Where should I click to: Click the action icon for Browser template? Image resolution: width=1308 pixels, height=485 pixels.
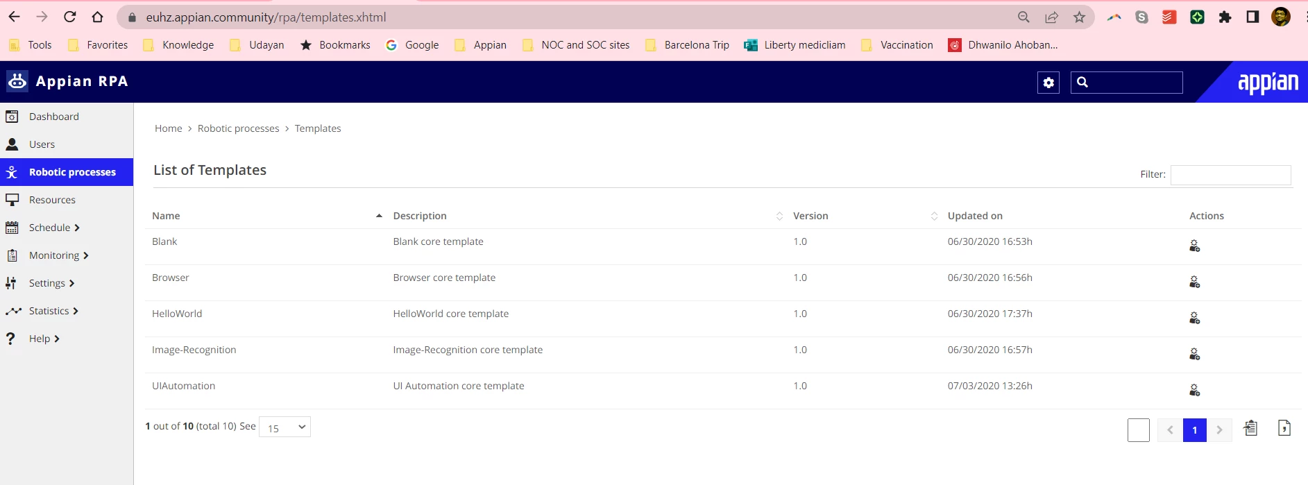[1195, 282]
